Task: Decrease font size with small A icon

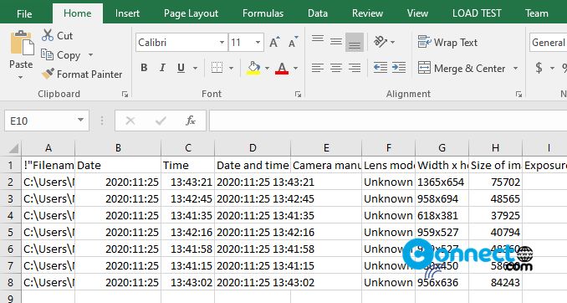Action: click(x=294, y=42)
